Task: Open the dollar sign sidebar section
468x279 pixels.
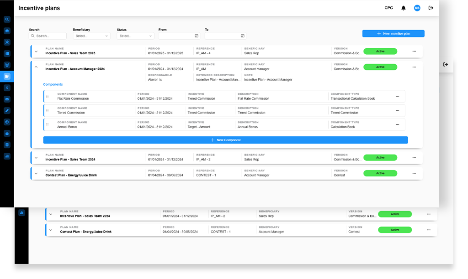Action: coord(7,88)
